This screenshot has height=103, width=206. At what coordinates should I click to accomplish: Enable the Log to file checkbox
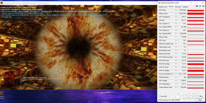click(x=160, y=96)
